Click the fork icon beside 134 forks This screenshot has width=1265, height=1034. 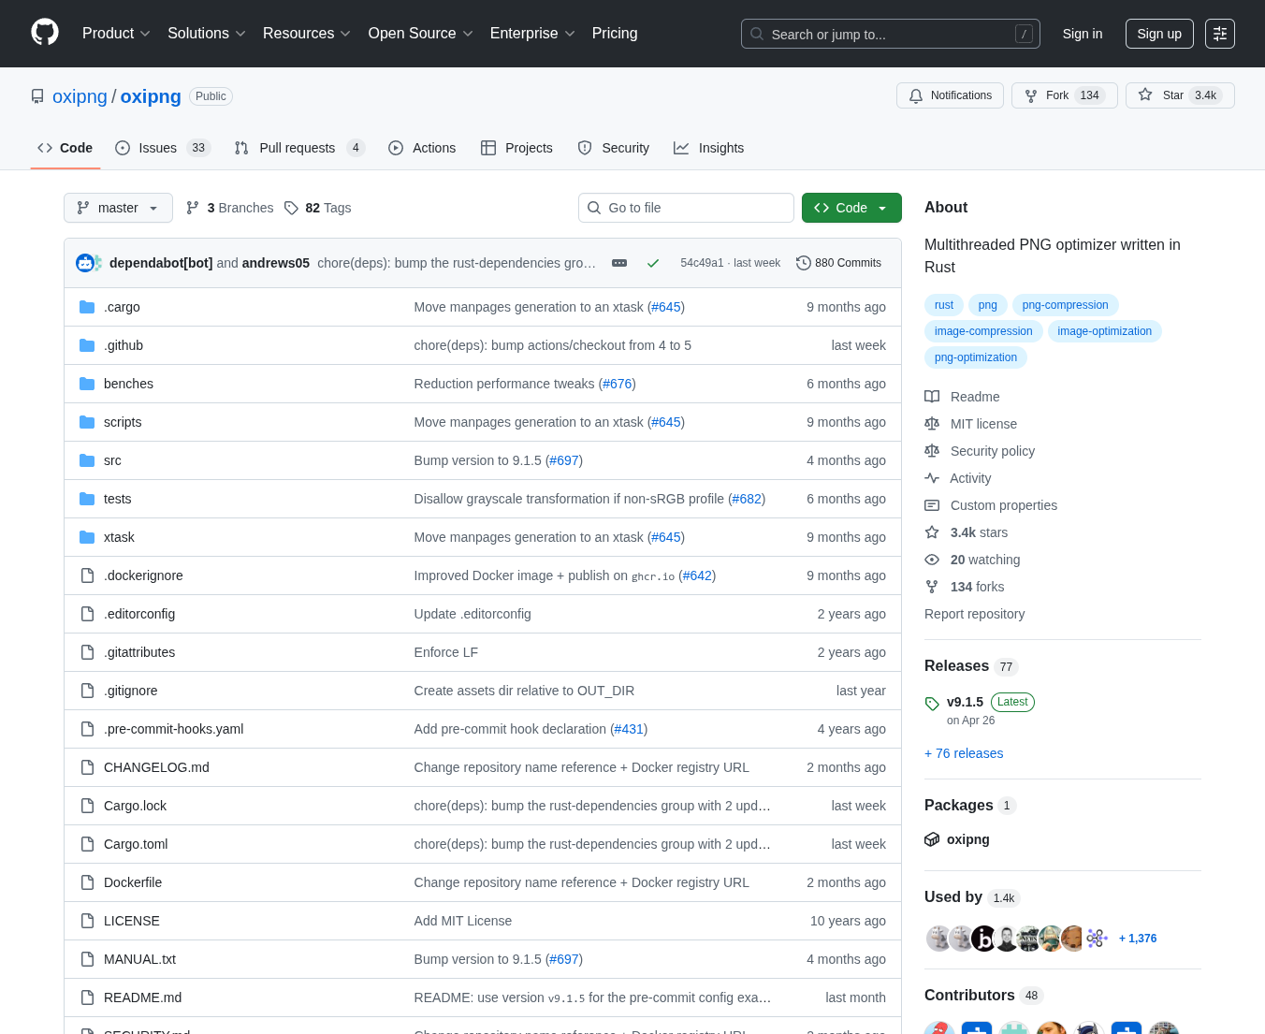[932, 587]
